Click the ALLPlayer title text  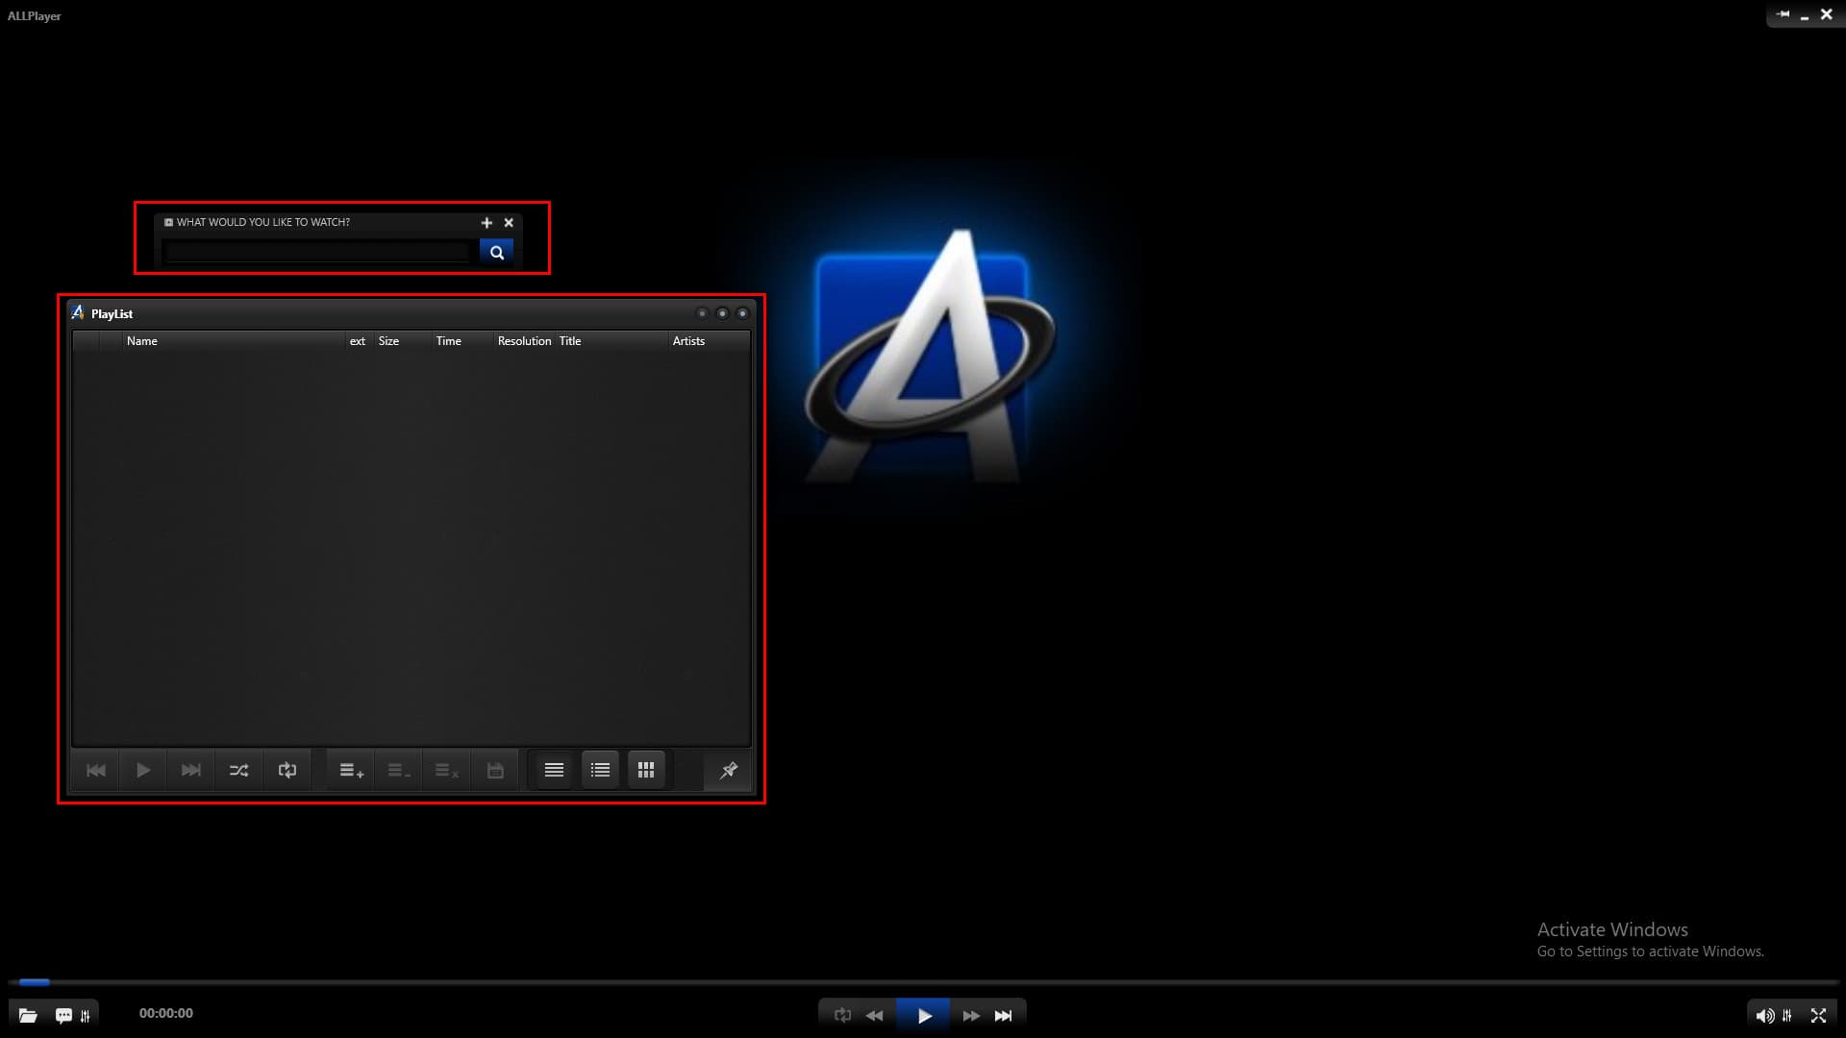pyautogui.click(x=35, y=16)
